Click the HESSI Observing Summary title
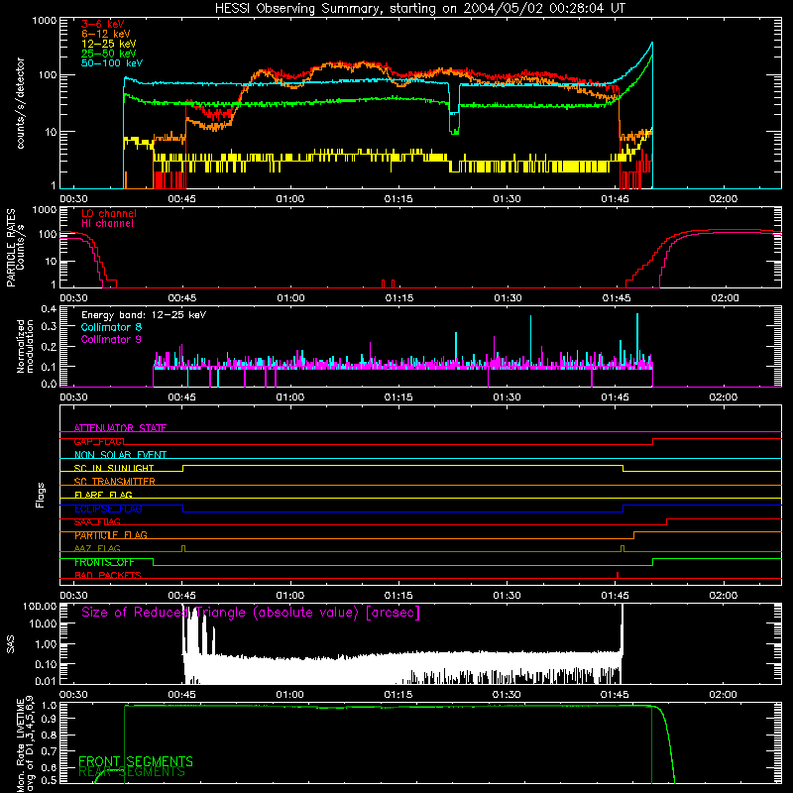 pos(419,9)
